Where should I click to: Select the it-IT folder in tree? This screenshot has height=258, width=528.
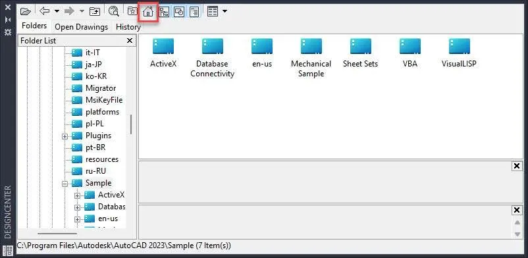[x=86, y=53]
